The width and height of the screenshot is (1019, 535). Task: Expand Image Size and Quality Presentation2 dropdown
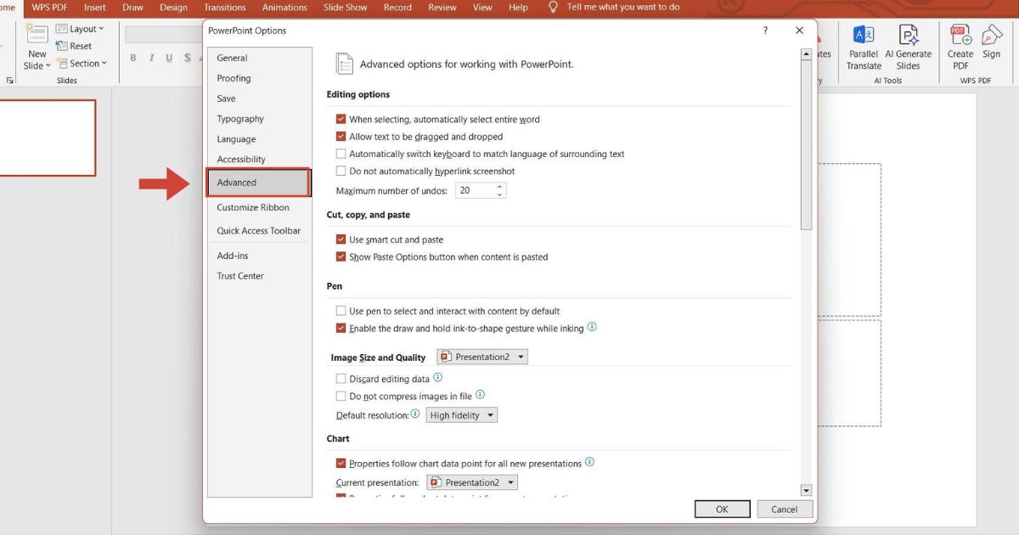coord(482,357)
